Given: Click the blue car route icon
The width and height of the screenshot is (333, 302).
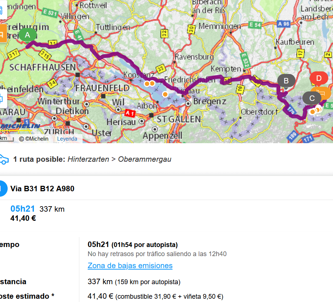Looking at the screenshot, I should click(x=4, y=160).
